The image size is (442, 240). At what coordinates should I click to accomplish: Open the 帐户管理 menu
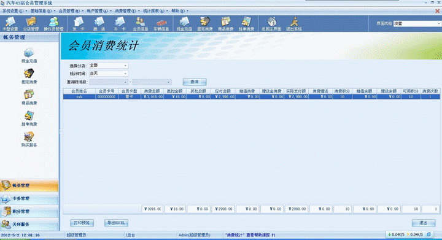(99, 11)
